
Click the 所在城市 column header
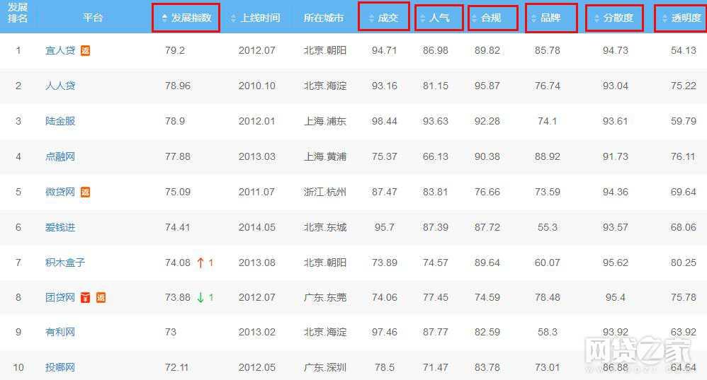(324, 18)
